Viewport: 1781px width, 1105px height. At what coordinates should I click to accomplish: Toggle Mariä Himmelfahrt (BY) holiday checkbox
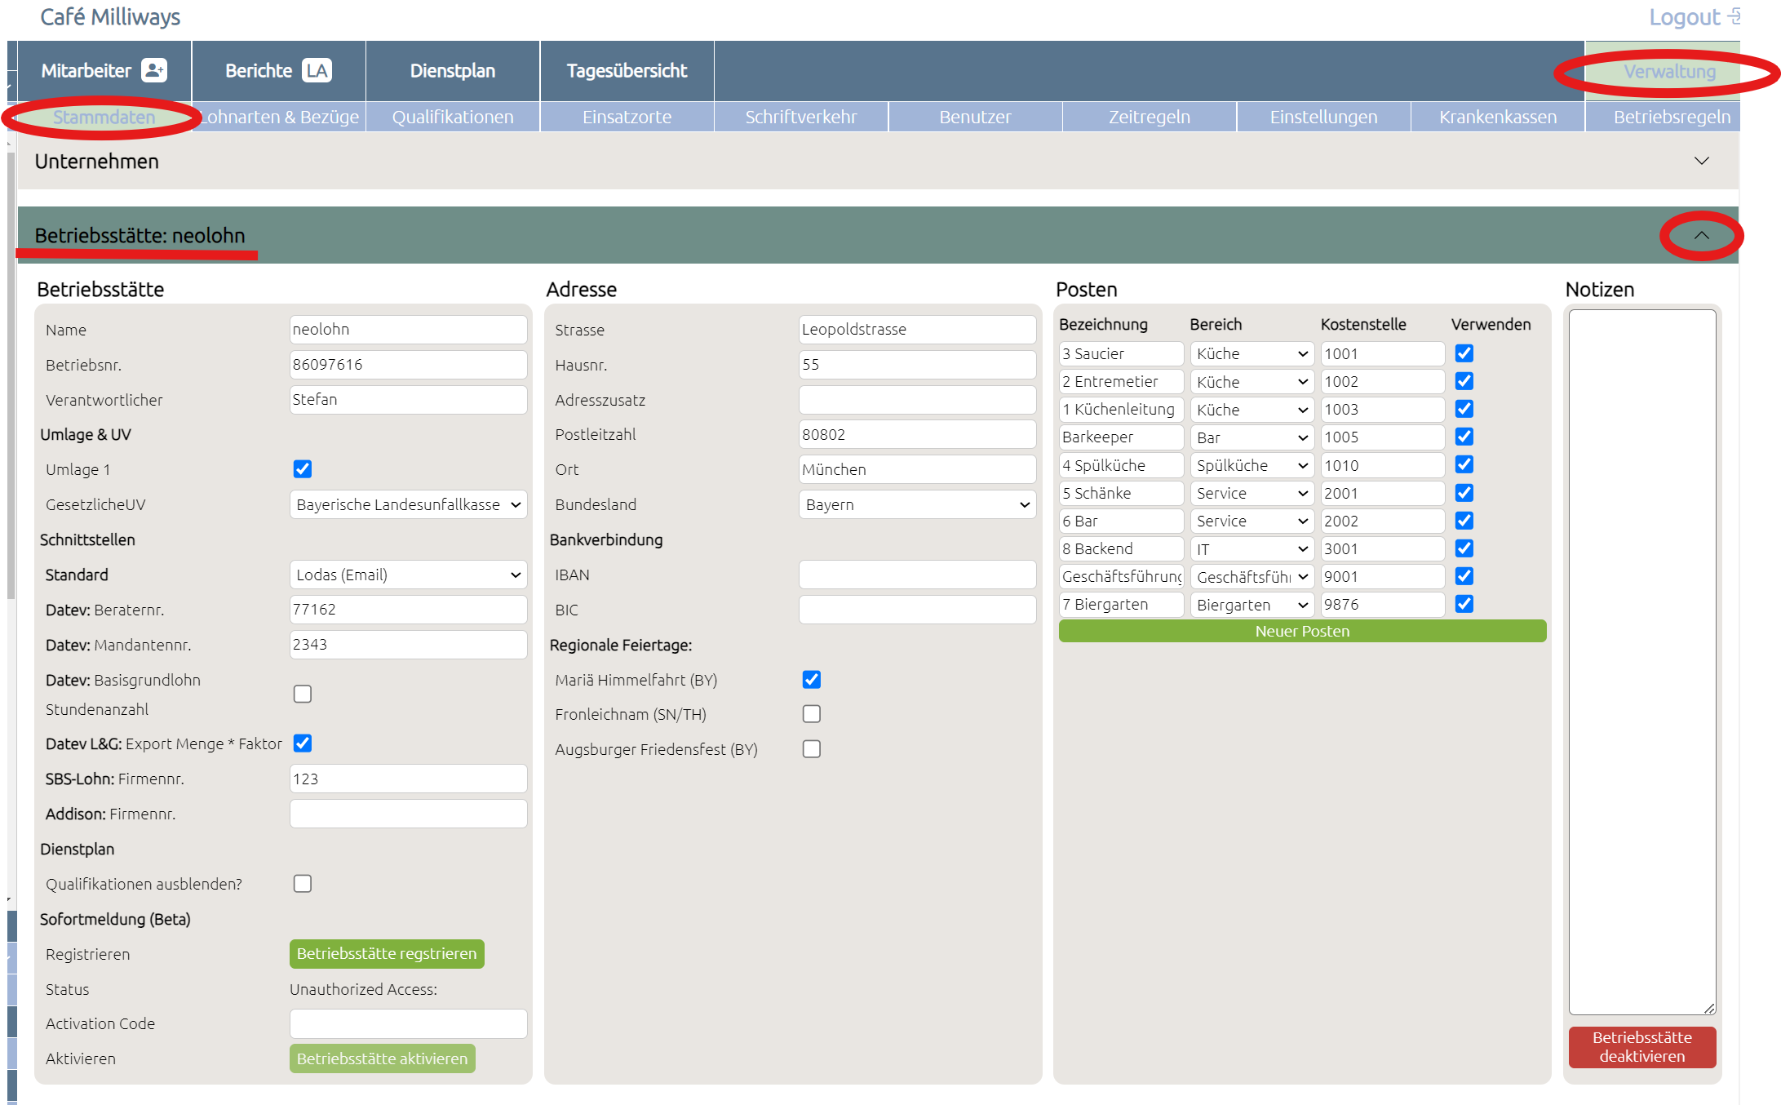point(812,680)
